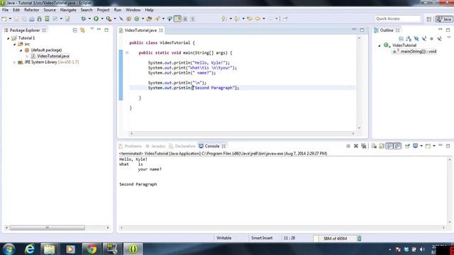This screenshot has height=255, width=454.
Task: Click the Windows Start orb
Action: (x=9, y=249)
